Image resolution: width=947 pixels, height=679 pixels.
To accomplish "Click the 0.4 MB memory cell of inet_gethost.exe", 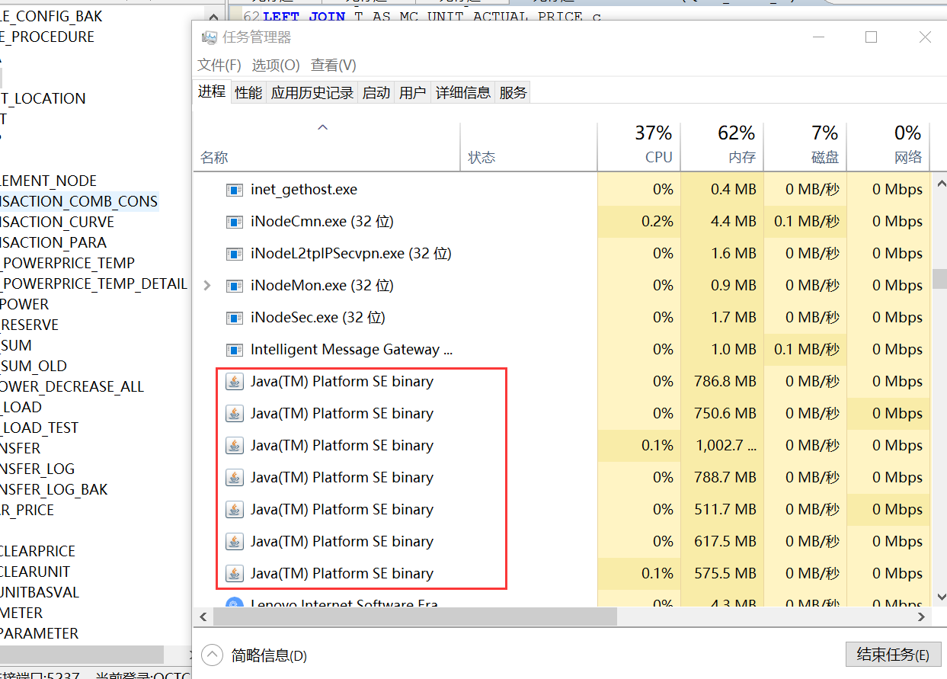I will 722,190.
